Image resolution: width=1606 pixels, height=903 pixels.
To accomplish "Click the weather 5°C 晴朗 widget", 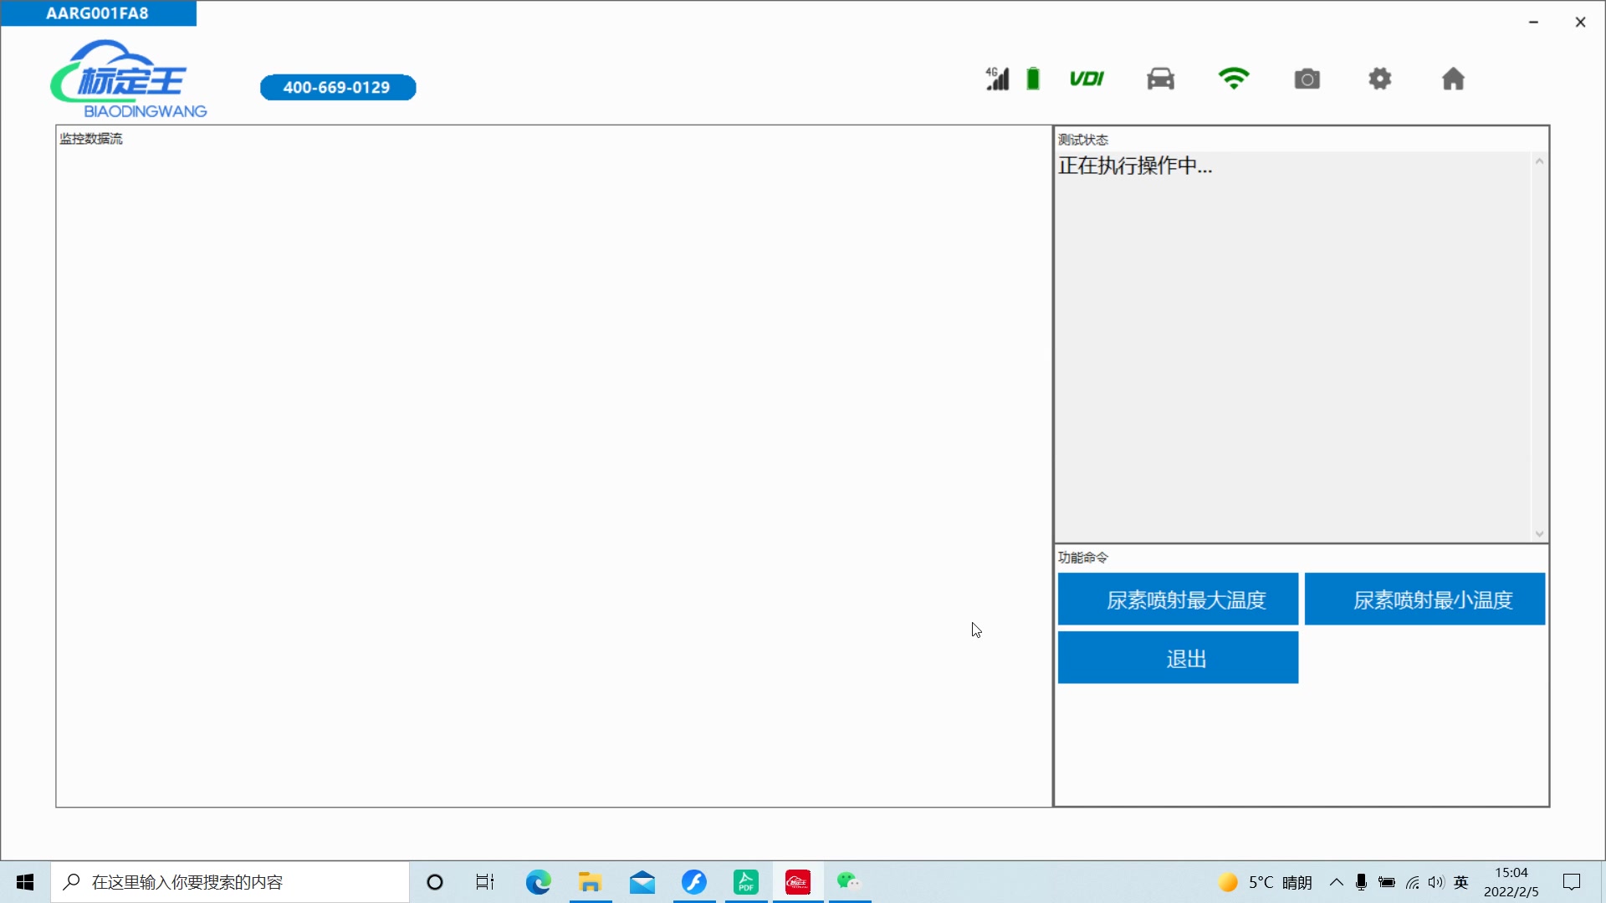I will 1265,882.
